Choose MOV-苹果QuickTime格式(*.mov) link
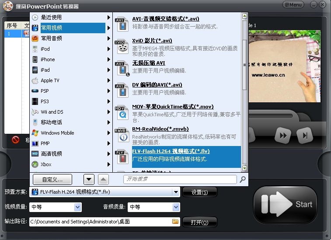 tap(173, 107)
